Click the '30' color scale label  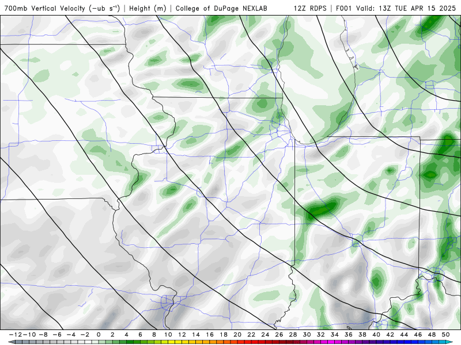[x=307, y=335]
